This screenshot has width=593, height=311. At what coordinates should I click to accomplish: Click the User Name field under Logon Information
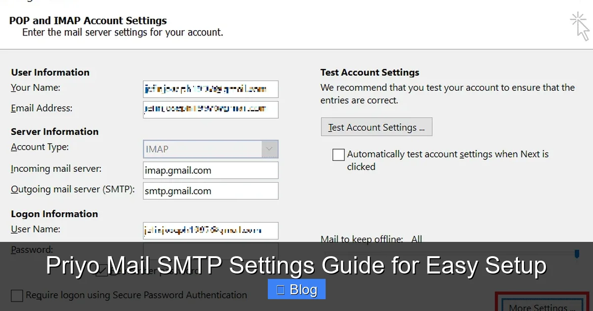click(210, 230)
